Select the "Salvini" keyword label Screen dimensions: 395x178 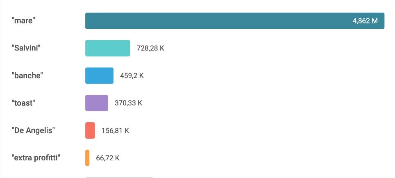[26, 48]
